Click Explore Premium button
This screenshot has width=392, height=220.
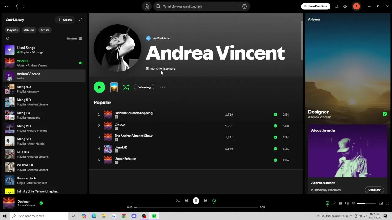point(316,6)
